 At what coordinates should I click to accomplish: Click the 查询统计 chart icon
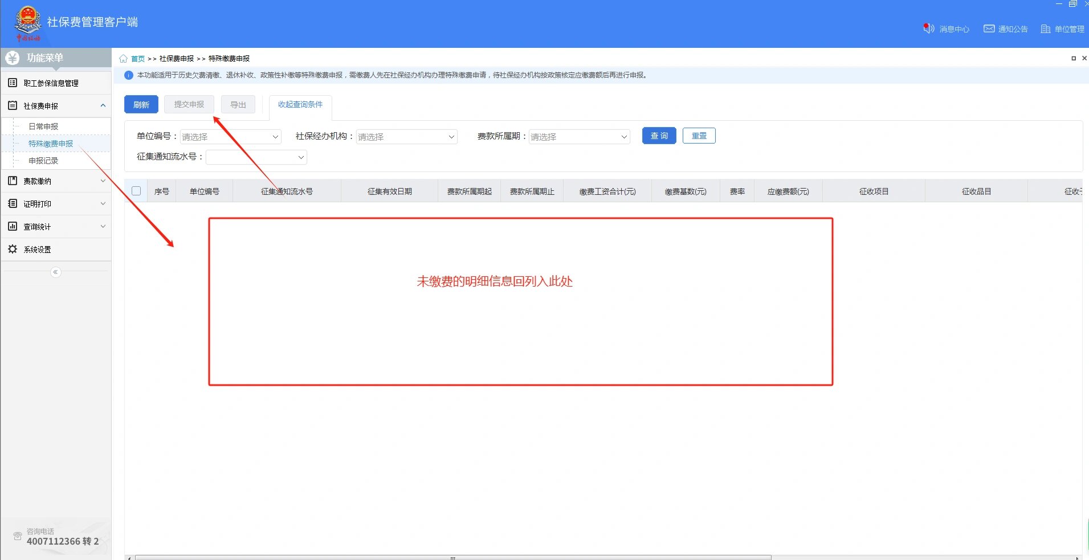click(13, 227)
